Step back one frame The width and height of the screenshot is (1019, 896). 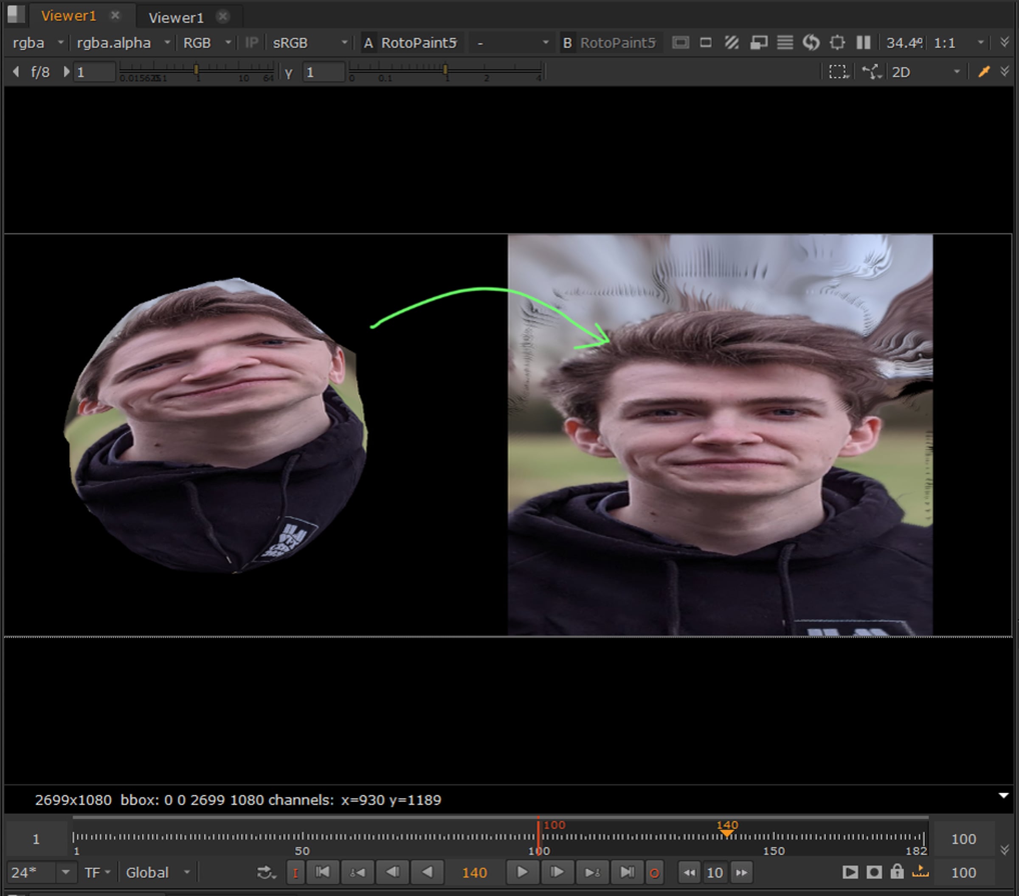pyautogui.click(x=392, y=873)
